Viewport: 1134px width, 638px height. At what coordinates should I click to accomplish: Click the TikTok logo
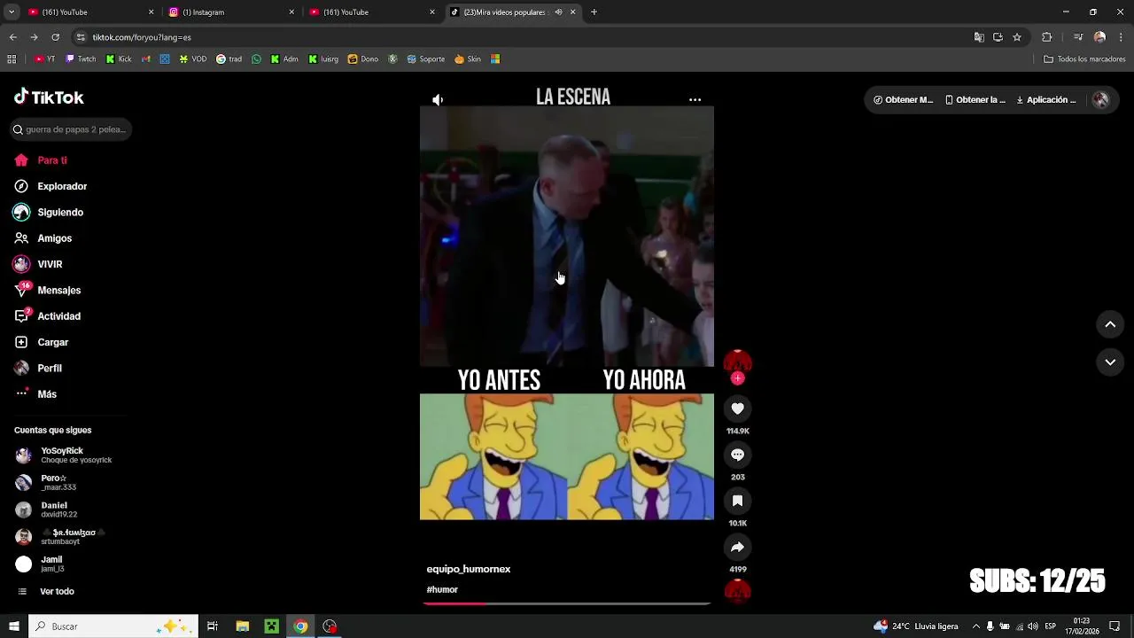[49, 97]
